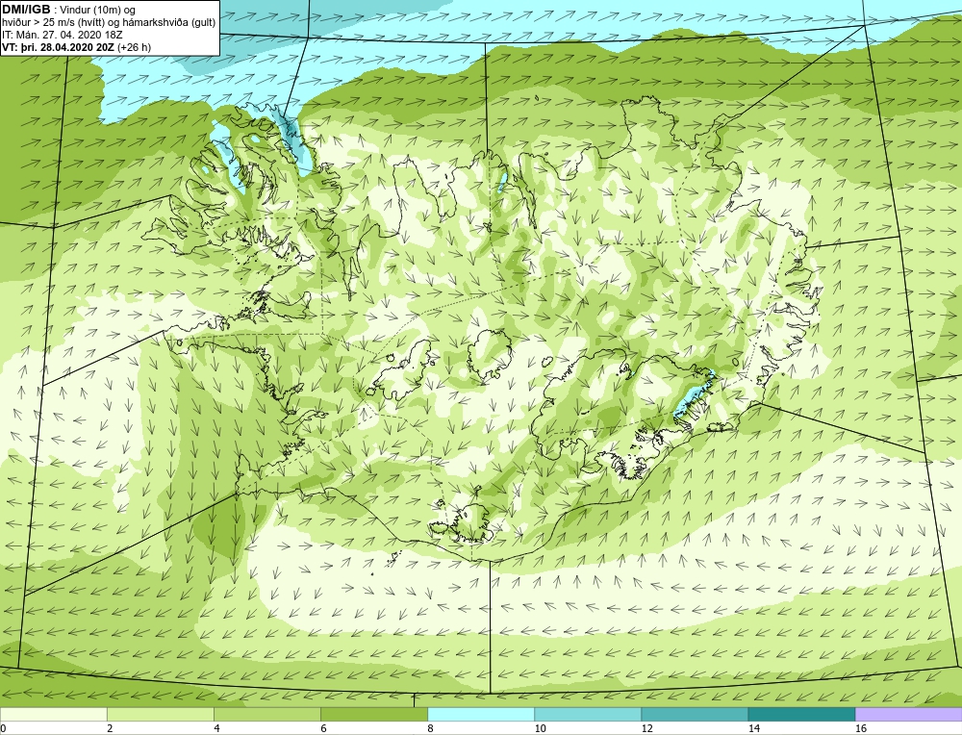Click the 2–4 m/s light green swatch
The height and width of the screenshot is (735, 962).
160,714
